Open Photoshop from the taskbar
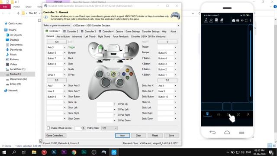This screenshot has height=156, width=277. (x=54, y=152)
